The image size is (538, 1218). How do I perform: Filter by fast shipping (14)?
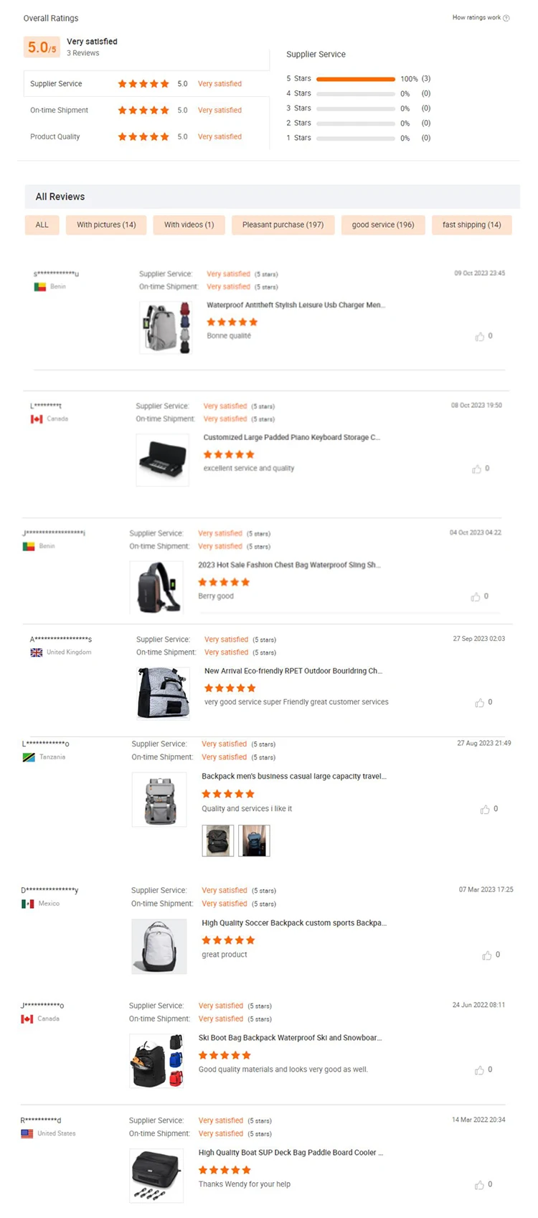[x=471, y=225]
